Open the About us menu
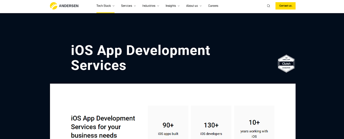344x139 pixels. tap(194, 6)
